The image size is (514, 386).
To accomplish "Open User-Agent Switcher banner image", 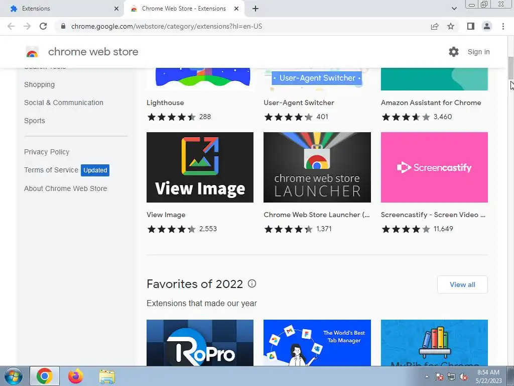I will 317,79.
